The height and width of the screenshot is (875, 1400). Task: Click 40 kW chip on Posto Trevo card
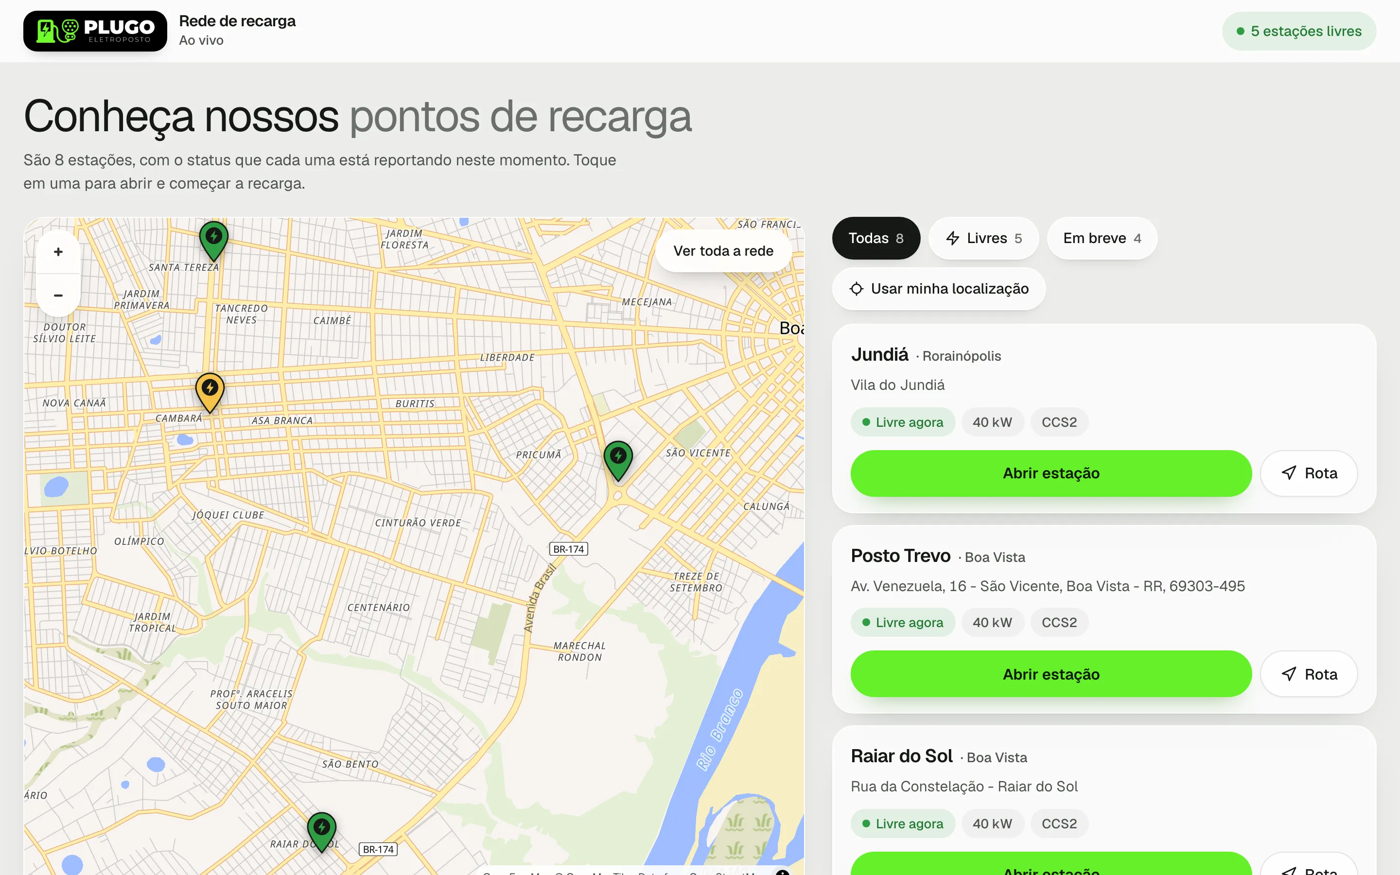992,622
